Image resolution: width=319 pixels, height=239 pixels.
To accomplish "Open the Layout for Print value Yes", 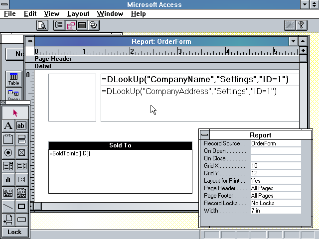I will coord(276,181).
